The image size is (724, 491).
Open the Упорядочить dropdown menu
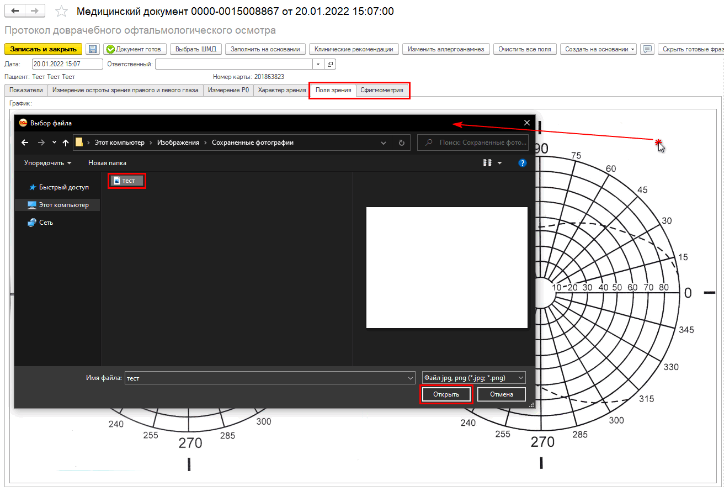(47, 163)
